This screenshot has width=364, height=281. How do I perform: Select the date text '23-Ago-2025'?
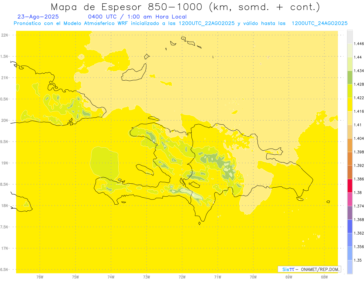(38, 17)
